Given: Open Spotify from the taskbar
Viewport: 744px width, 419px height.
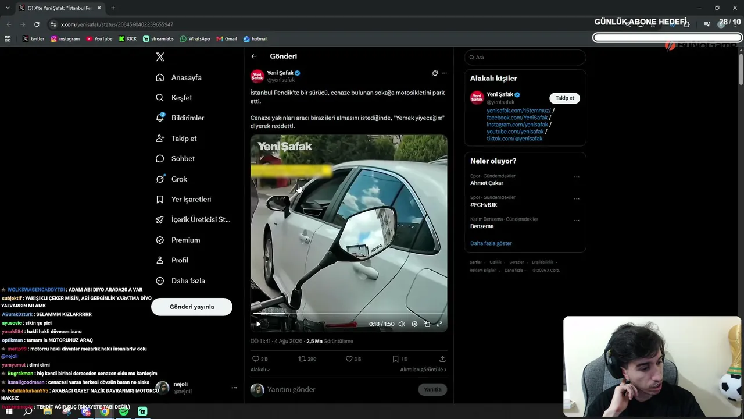Looking at the screenshot, I should pyautogui.click(x=124, y=411).
